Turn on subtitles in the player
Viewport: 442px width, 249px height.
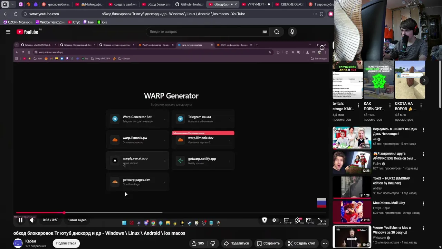(287, 220)
